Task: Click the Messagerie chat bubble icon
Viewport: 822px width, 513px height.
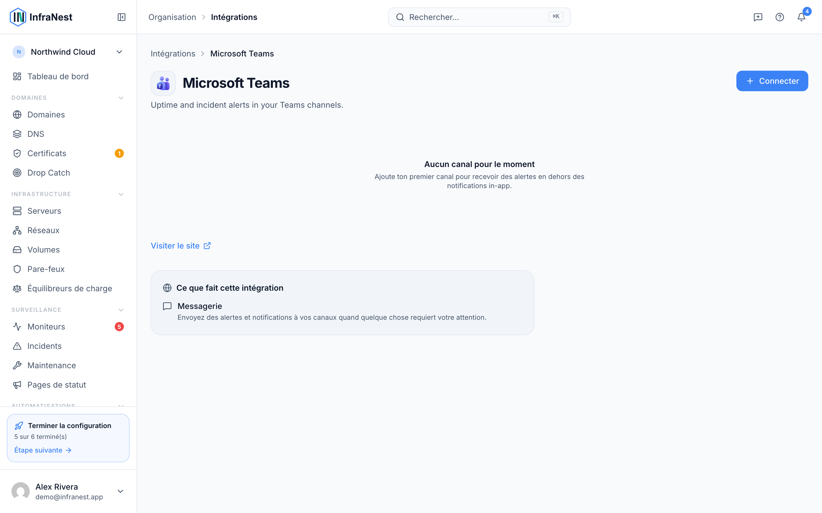Action: tap(167, 306)
